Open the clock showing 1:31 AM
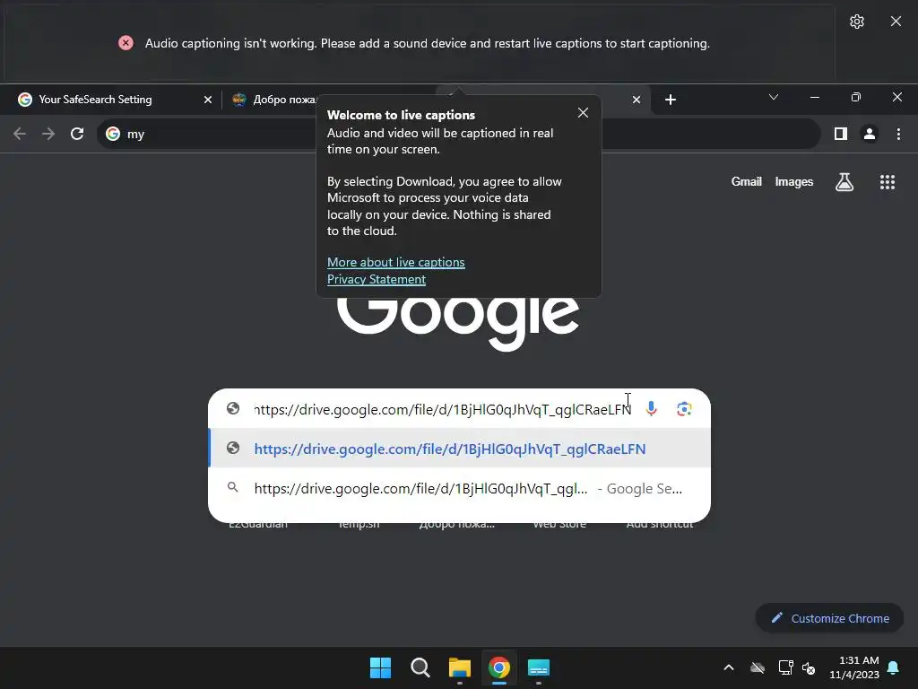The image size is (918, 689). [x=853, y=667]
